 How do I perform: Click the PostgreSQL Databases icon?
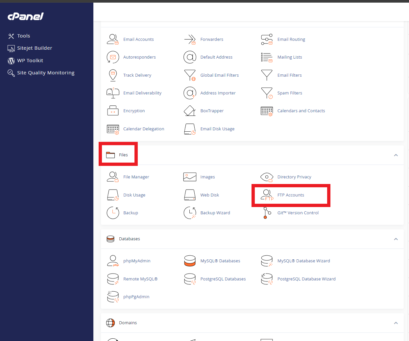tap(190, 279)
